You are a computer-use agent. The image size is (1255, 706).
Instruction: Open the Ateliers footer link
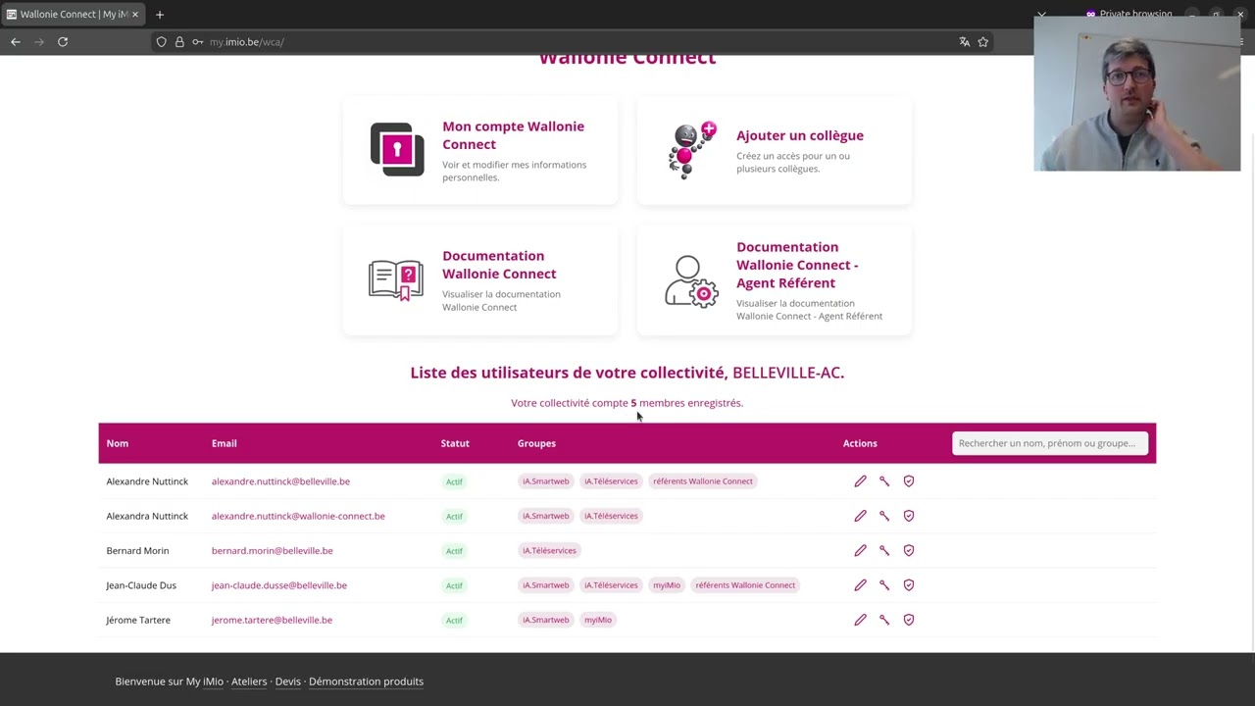(x=249, y=681)
